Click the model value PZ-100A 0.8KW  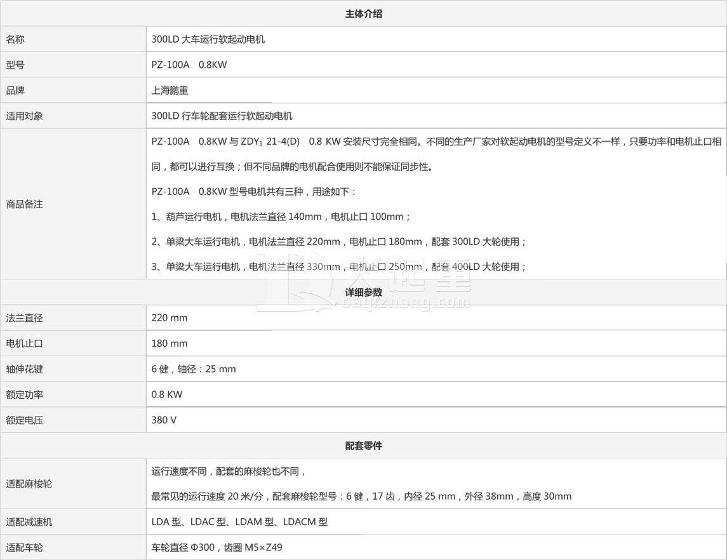pos(189,65)
